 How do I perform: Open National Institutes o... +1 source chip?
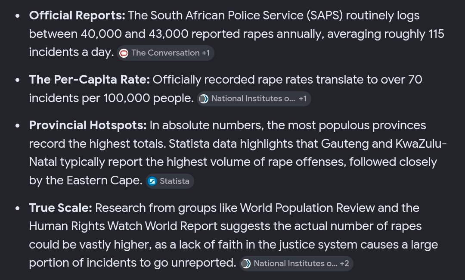[254, 99]
